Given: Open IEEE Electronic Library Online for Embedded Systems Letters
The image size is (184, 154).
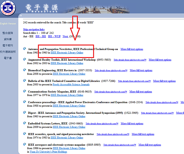Looking at the screenshot, I should coord(69,127).
